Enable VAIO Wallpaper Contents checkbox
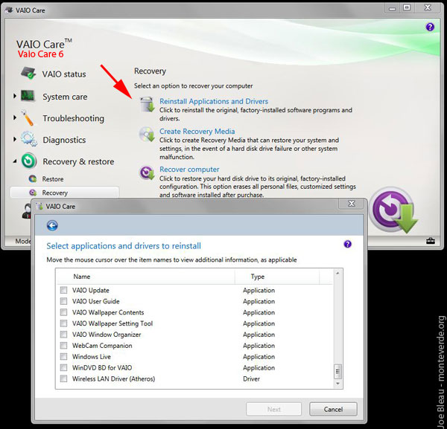 [x=63, y=312]
